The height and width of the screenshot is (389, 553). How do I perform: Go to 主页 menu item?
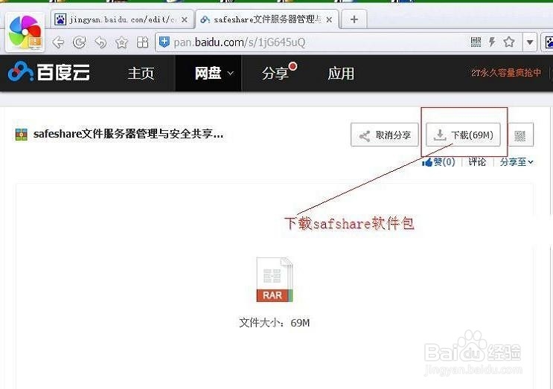coord(141,74)
